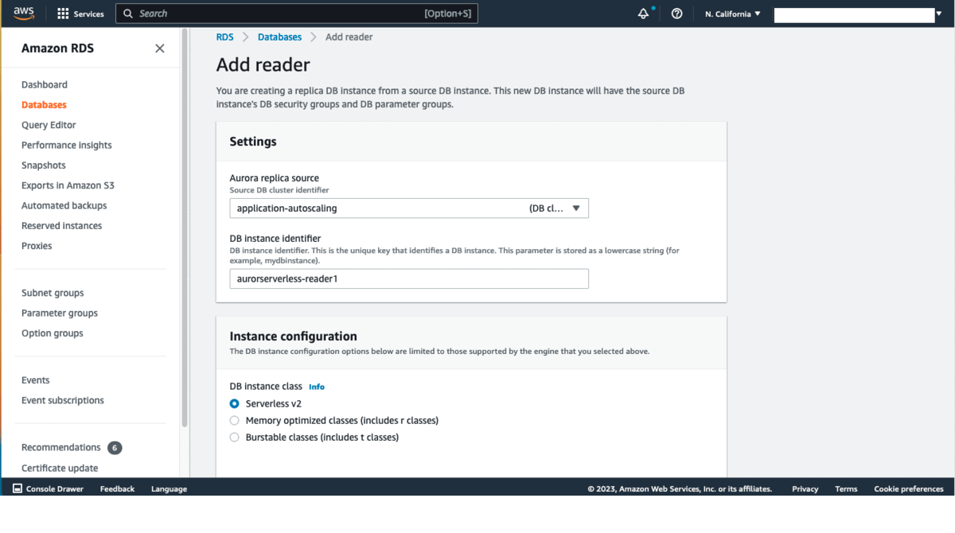The width and height of the screenshot is (955, 533).
Task: Open the help question mark icon
Action: [677, 14]
